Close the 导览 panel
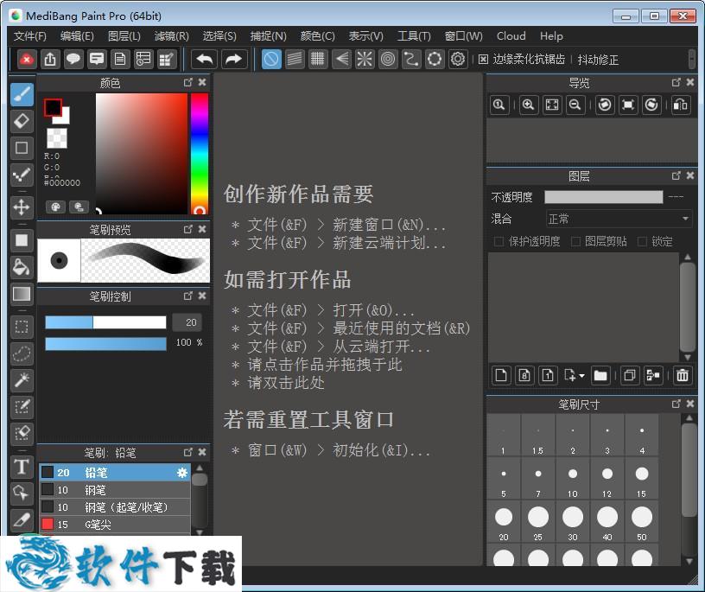This screenshot has height=592, width=705. point(690,82)
